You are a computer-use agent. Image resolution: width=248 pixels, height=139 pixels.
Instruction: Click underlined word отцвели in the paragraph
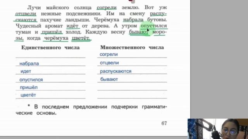click(x=26, y=14)
